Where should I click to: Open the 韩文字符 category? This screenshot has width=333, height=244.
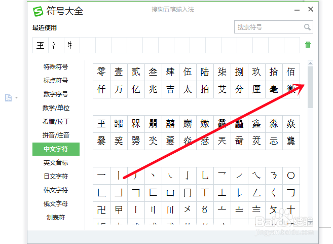56,190
